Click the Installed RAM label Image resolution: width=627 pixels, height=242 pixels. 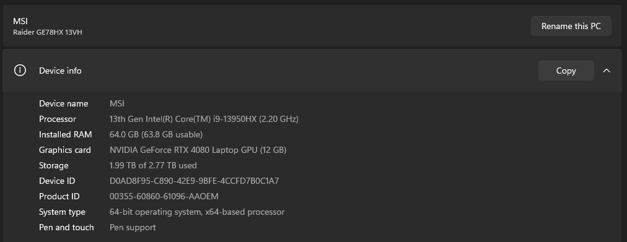point(66,134)
